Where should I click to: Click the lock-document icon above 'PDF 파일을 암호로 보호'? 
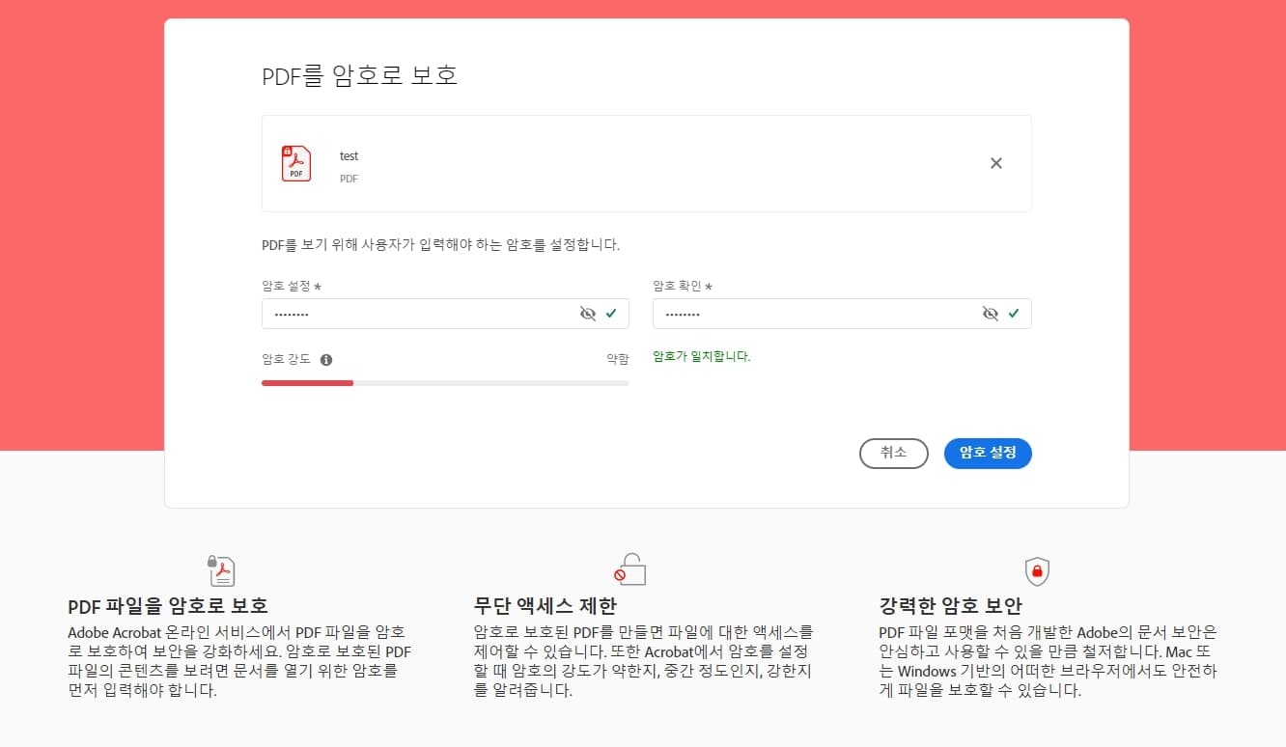221,569
